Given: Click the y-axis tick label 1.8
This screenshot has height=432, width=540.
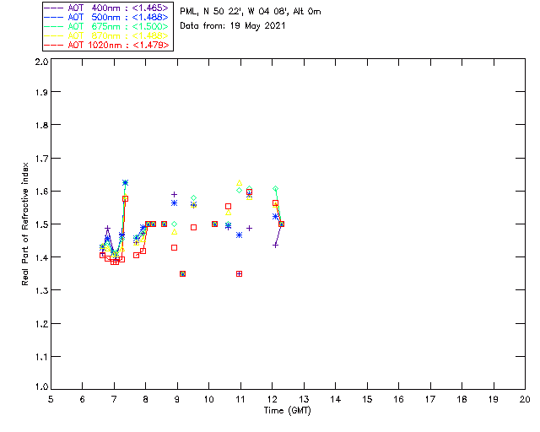Looking at the screenshot, I should coord(41,125).
